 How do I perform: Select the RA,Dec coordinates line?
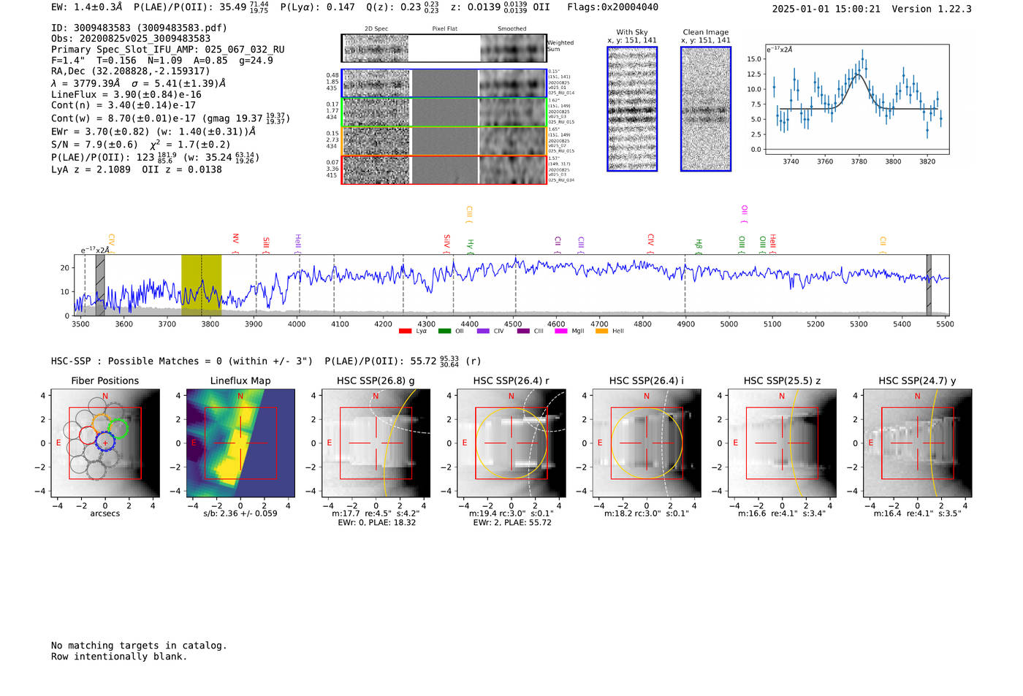pyautogui.click(x=131, y=71)
